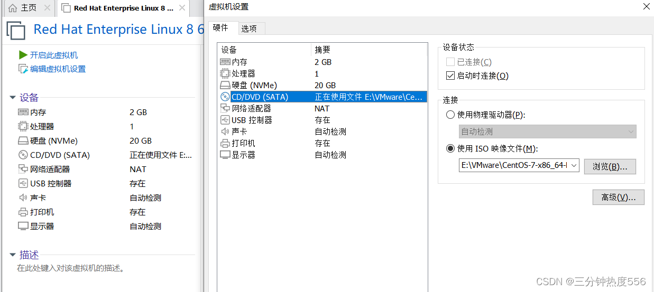Collapse the 设备 section in main window
The height and width of the screenshot is (292, 654).
[x=13, y=98]
